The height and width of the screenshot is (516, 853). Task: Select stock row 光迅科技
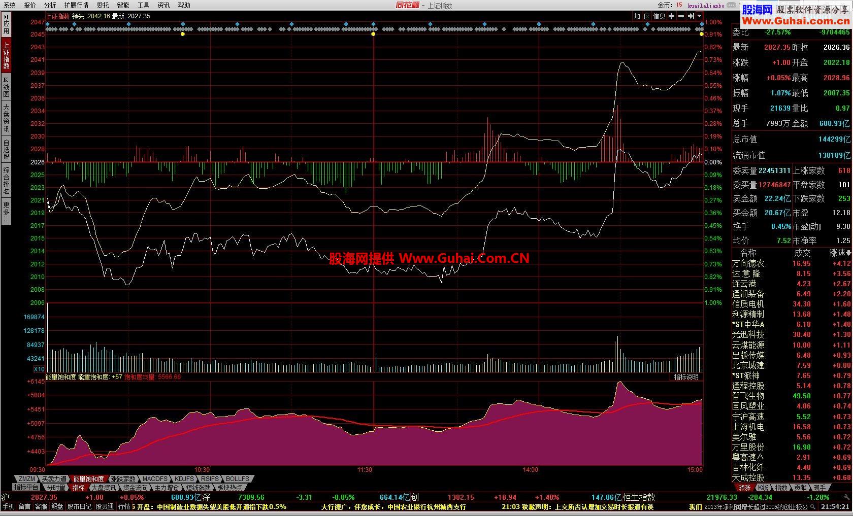792,335
